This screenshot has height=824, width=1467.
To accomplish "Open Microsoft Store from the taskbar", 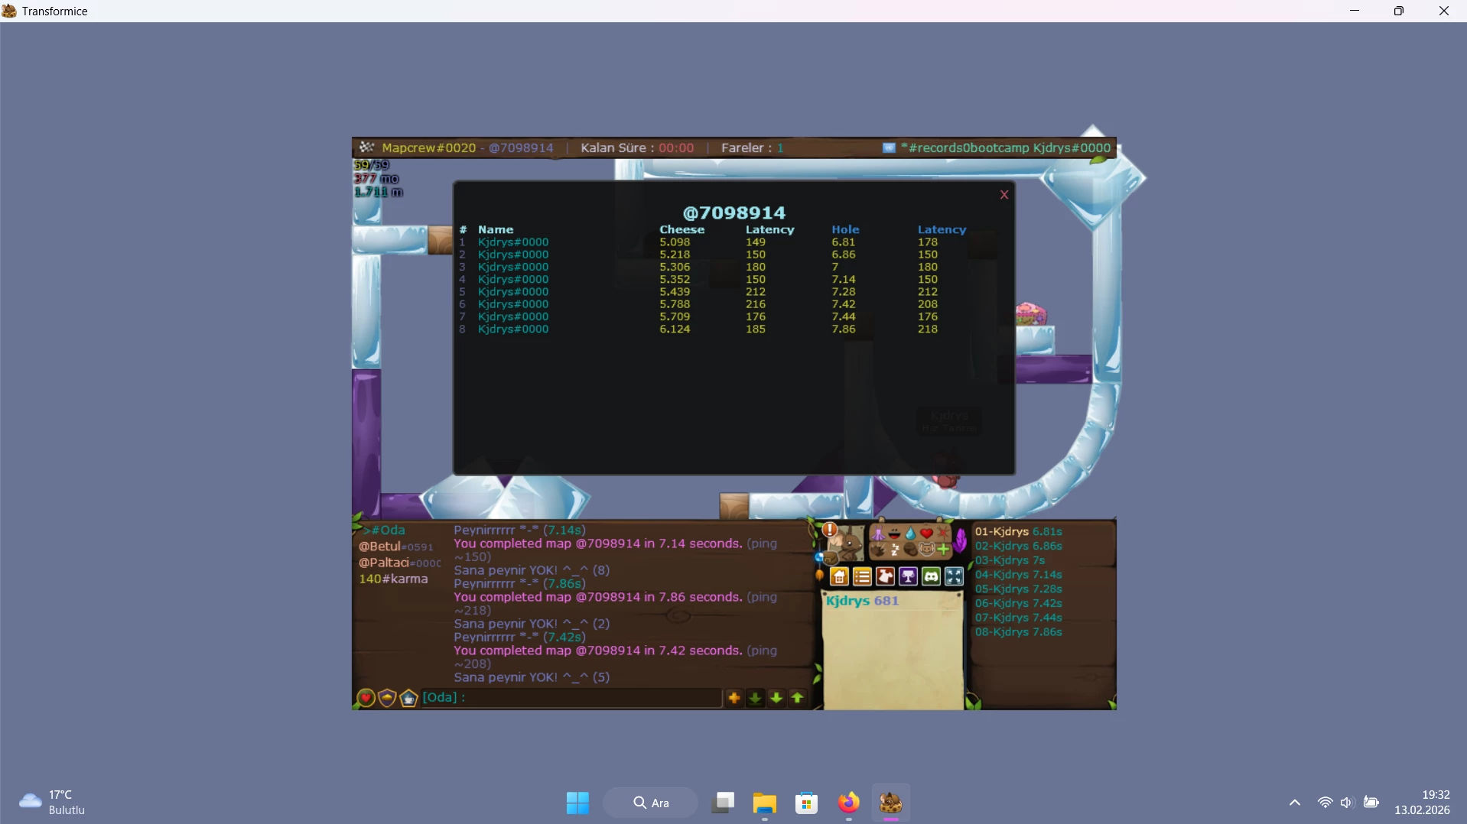I will tap(806, 803).
